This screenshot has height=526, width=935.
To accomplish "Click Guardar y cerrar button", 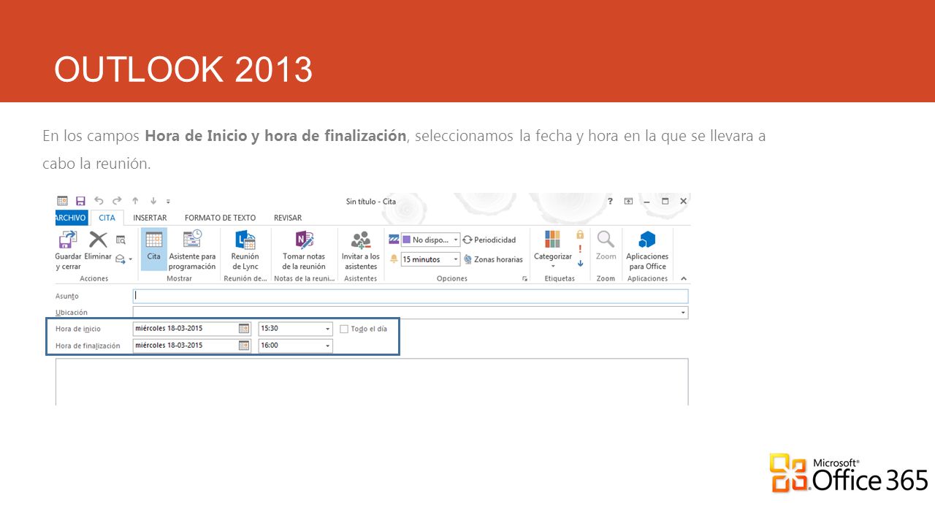I will [68, 251].
